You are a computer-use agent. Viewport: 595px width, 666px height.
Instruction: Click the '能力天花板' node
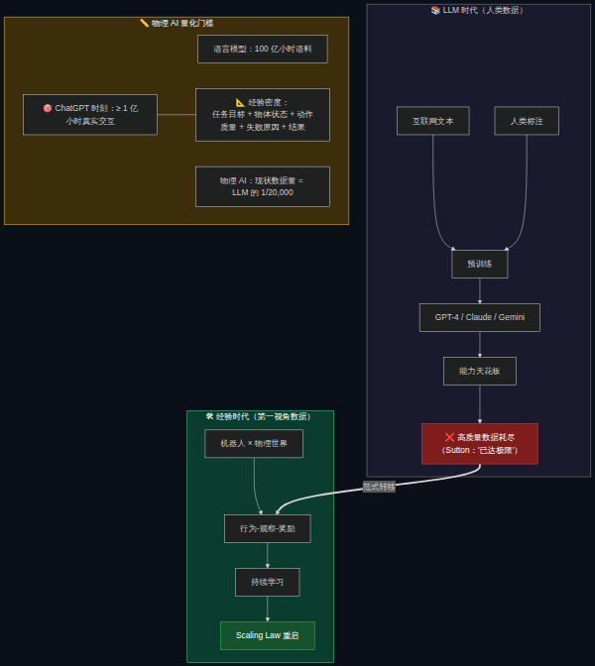480,371
